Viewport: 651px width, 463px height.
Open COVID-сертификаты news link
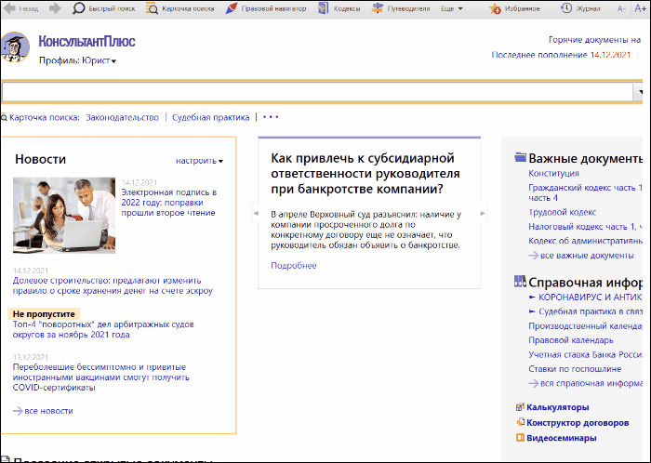100,377
